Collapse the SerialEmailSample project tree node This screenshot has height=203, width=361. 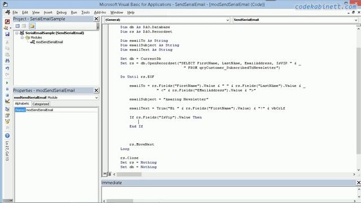[x=17, y=33]
